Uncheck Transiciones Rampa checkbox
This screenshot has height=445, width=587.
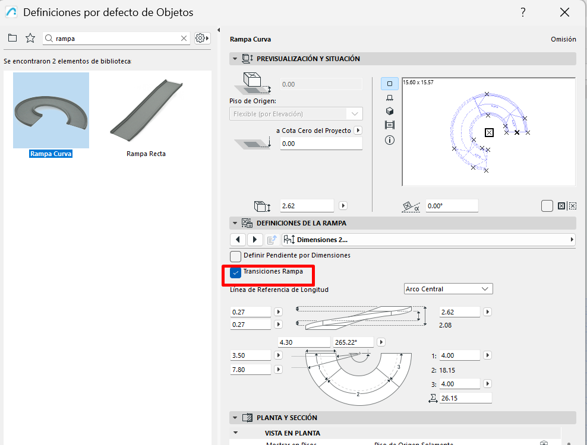point(236,272)
